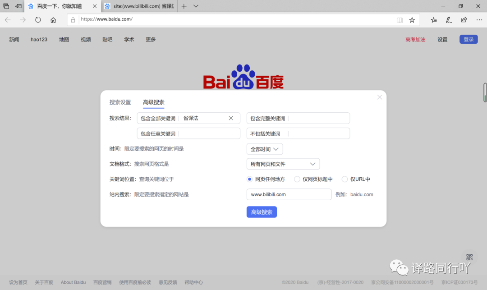Click the browser address bar URL
The height and width of the screenshot is (290, 487).
pos(107,19)
